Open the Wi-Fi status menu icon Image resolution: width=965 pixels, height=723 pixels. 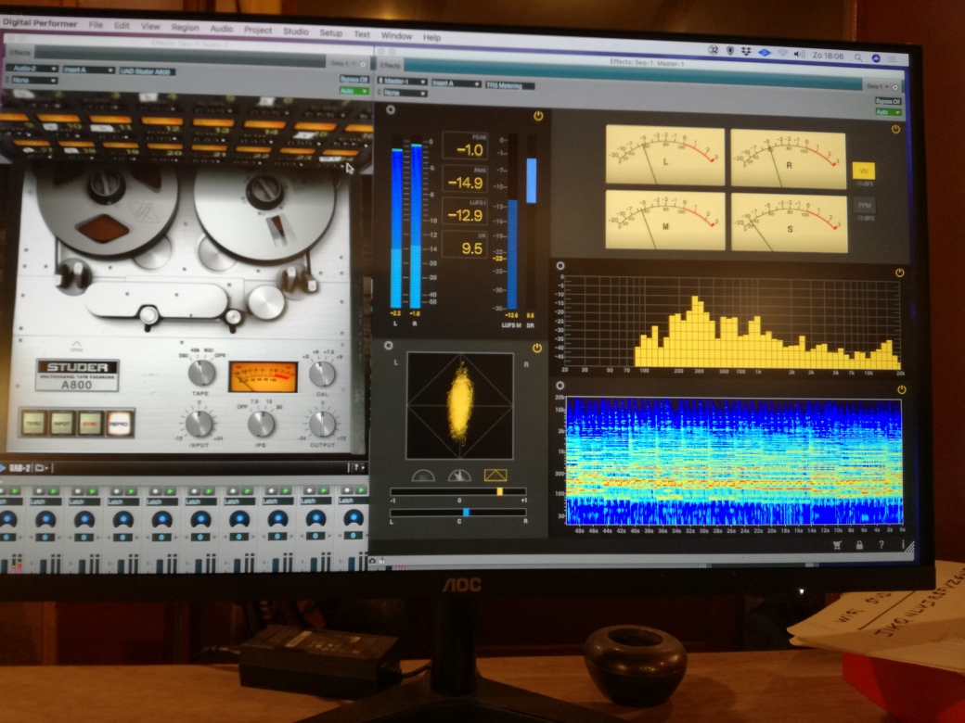[x=783, y=54]
